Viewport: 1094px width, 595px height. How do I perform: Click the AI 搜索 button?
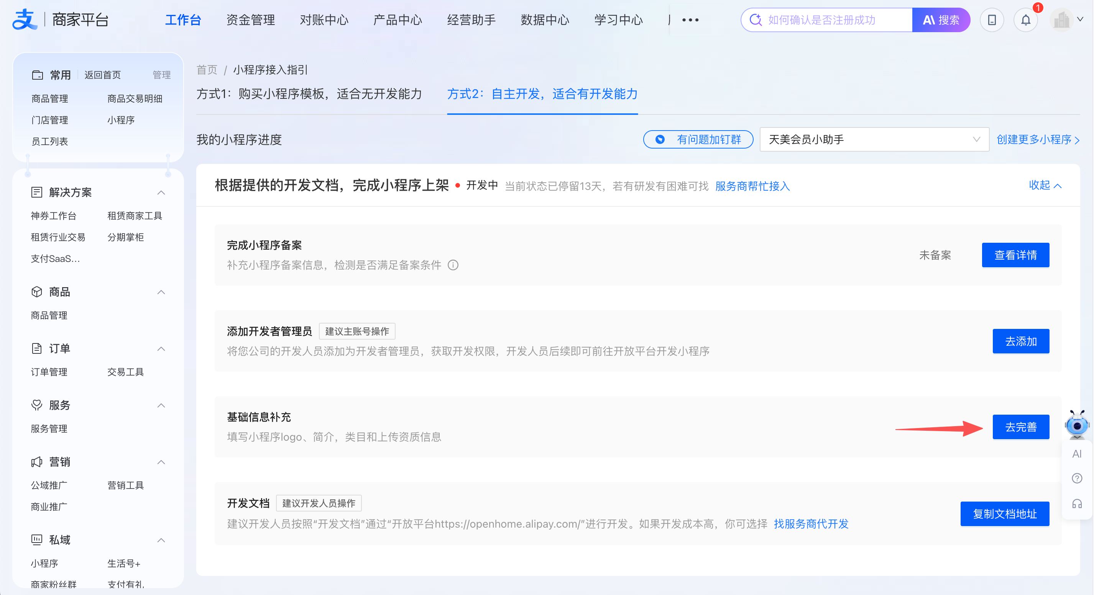(x=941, y=20)
